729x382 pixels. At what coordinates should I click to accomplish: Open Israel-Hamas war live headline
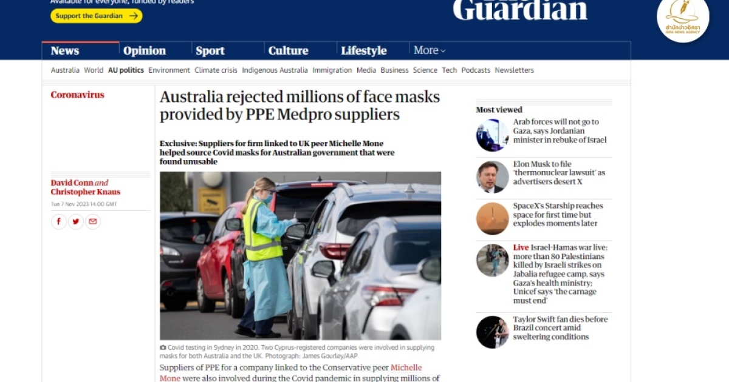coord(560,274)
